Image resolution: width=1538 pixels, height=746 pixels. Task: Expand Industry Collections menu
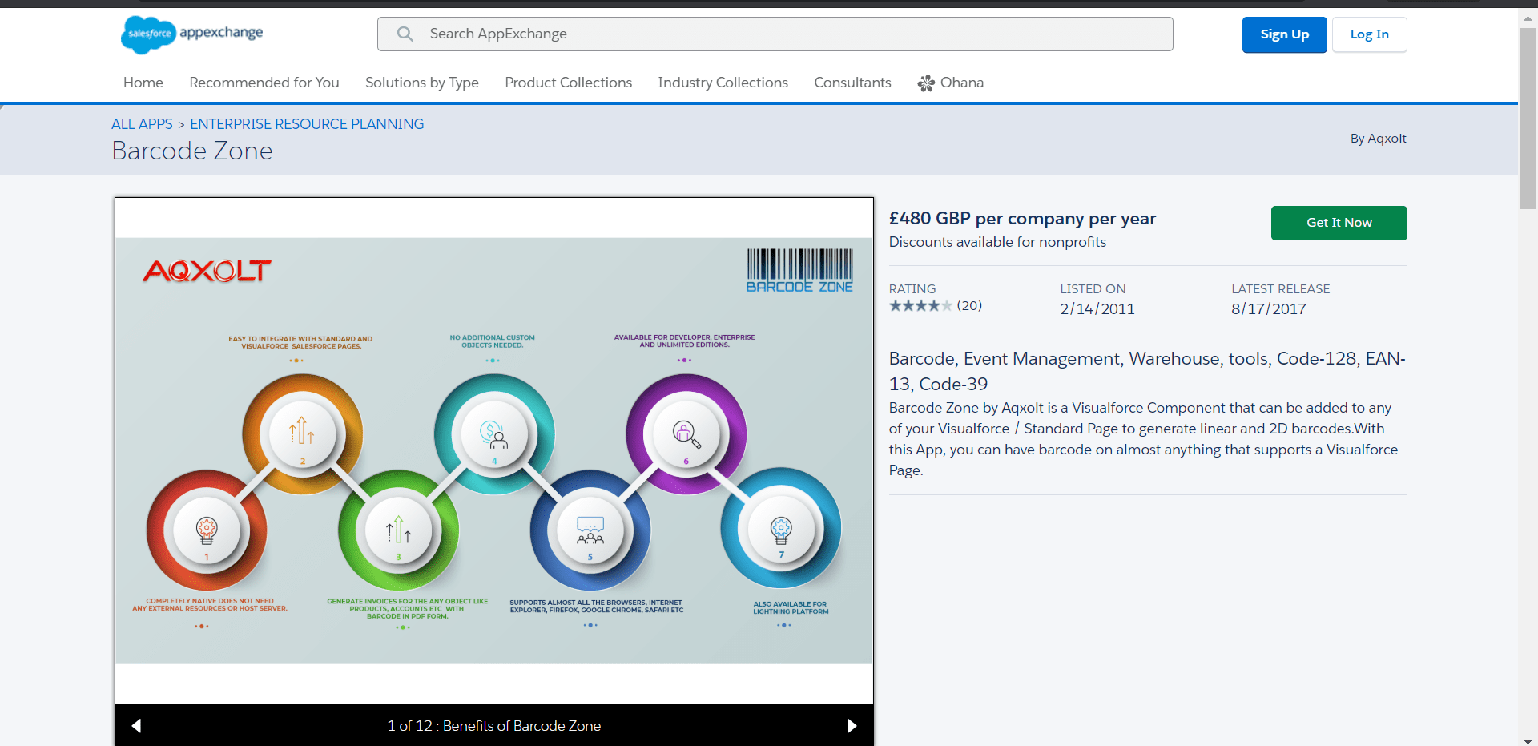click(723, 83)
